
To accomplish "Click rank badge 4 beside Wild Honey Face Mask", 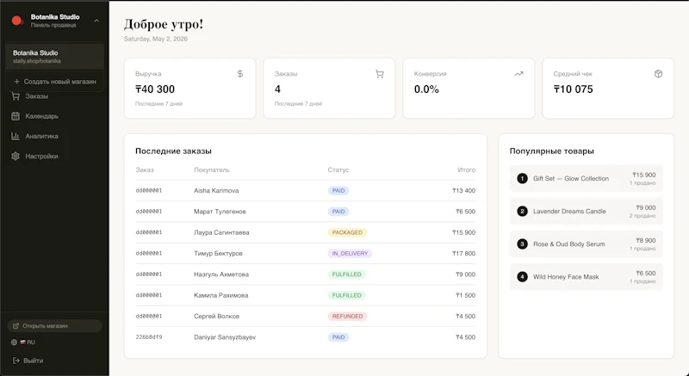I will pyautogui.click(x=522, y=277).
